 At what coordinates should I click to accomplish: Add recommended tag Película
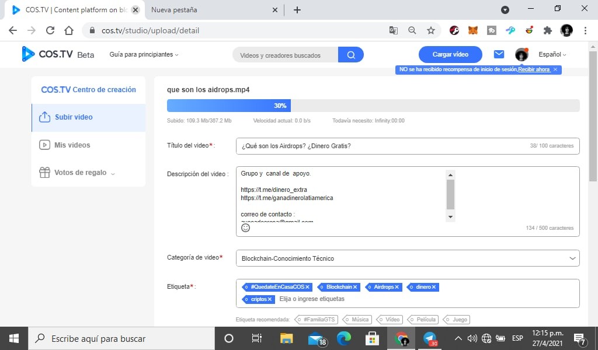(423, 320)
